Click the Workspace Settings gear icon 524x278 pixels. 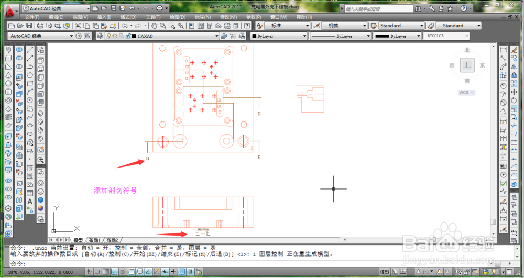coord(79,36)
